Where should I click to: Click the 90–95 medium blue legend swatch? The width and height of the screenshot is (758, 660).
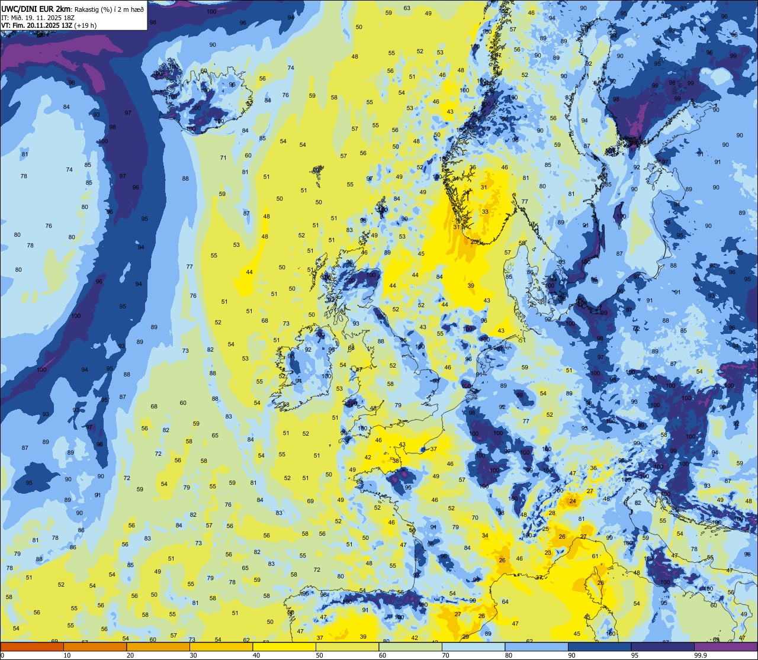[599, 646]
